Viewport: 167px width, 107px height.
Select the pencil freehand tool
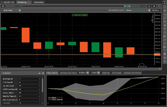pyautogui.click(x=165, y=22)
